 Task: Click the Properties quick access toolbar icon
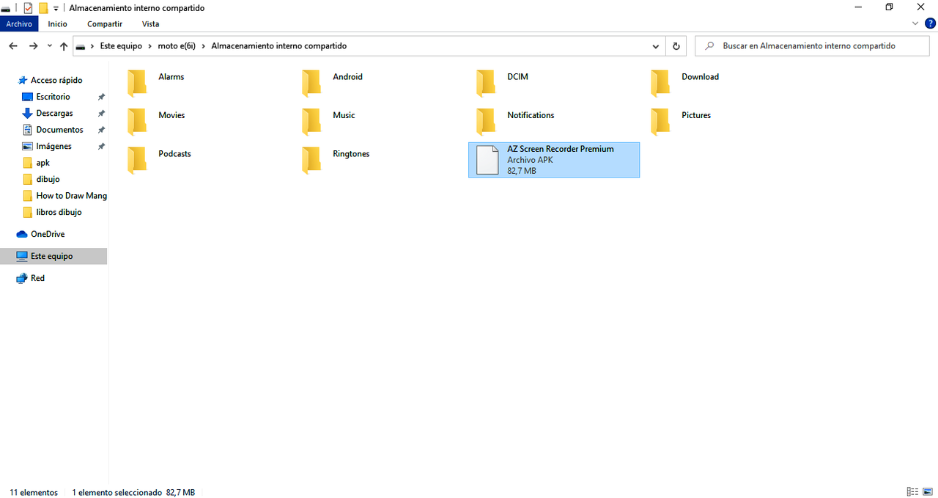29,8
